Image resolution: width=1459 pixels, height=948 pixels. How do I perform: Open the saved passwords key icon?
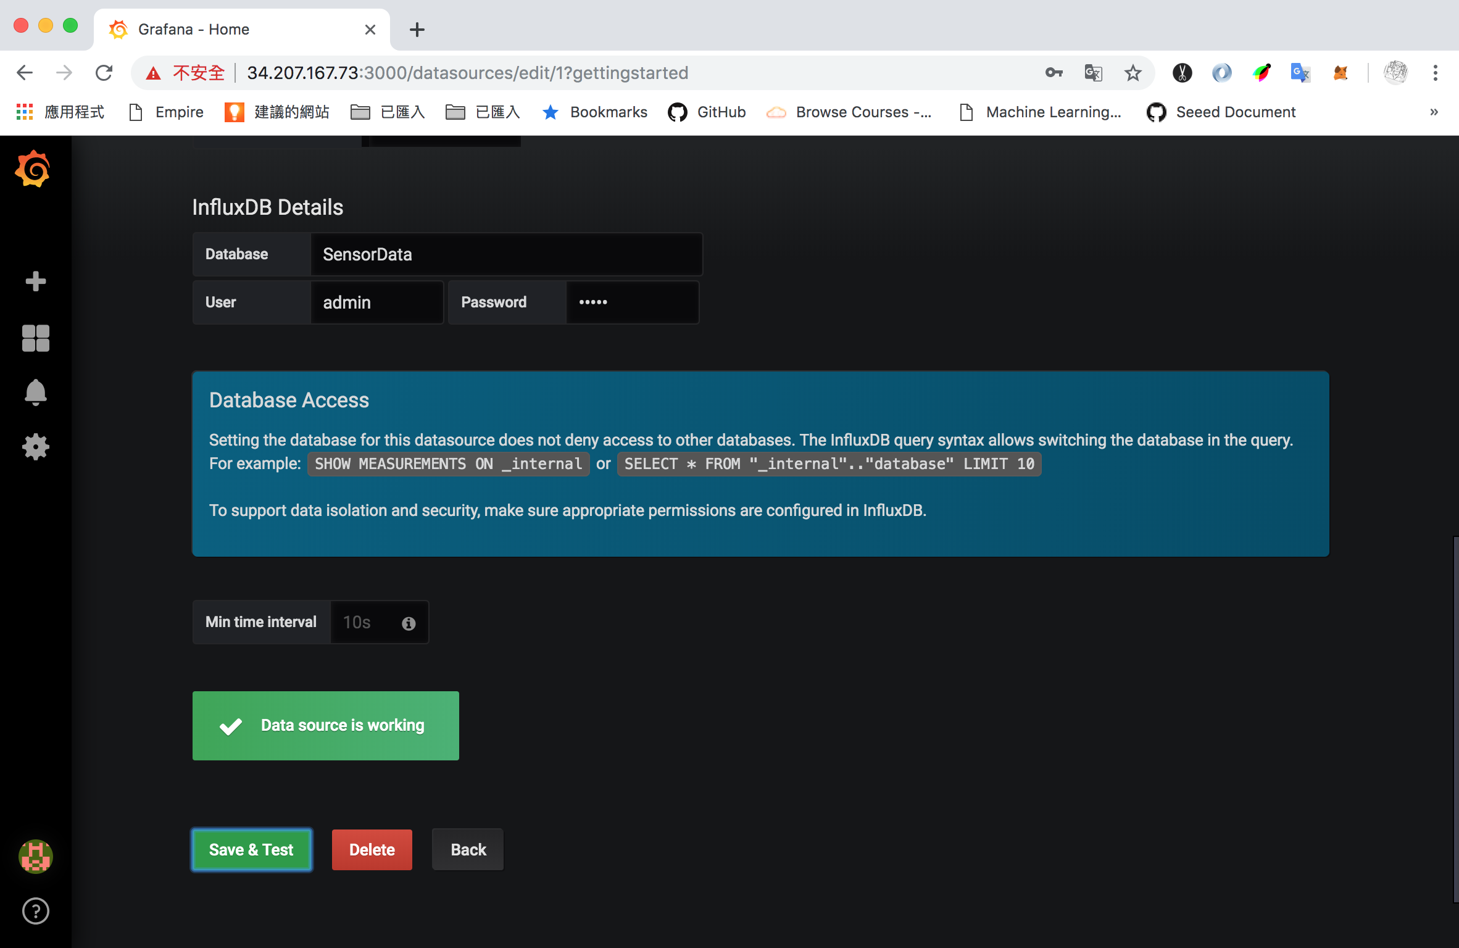(x=1054, y=73)
